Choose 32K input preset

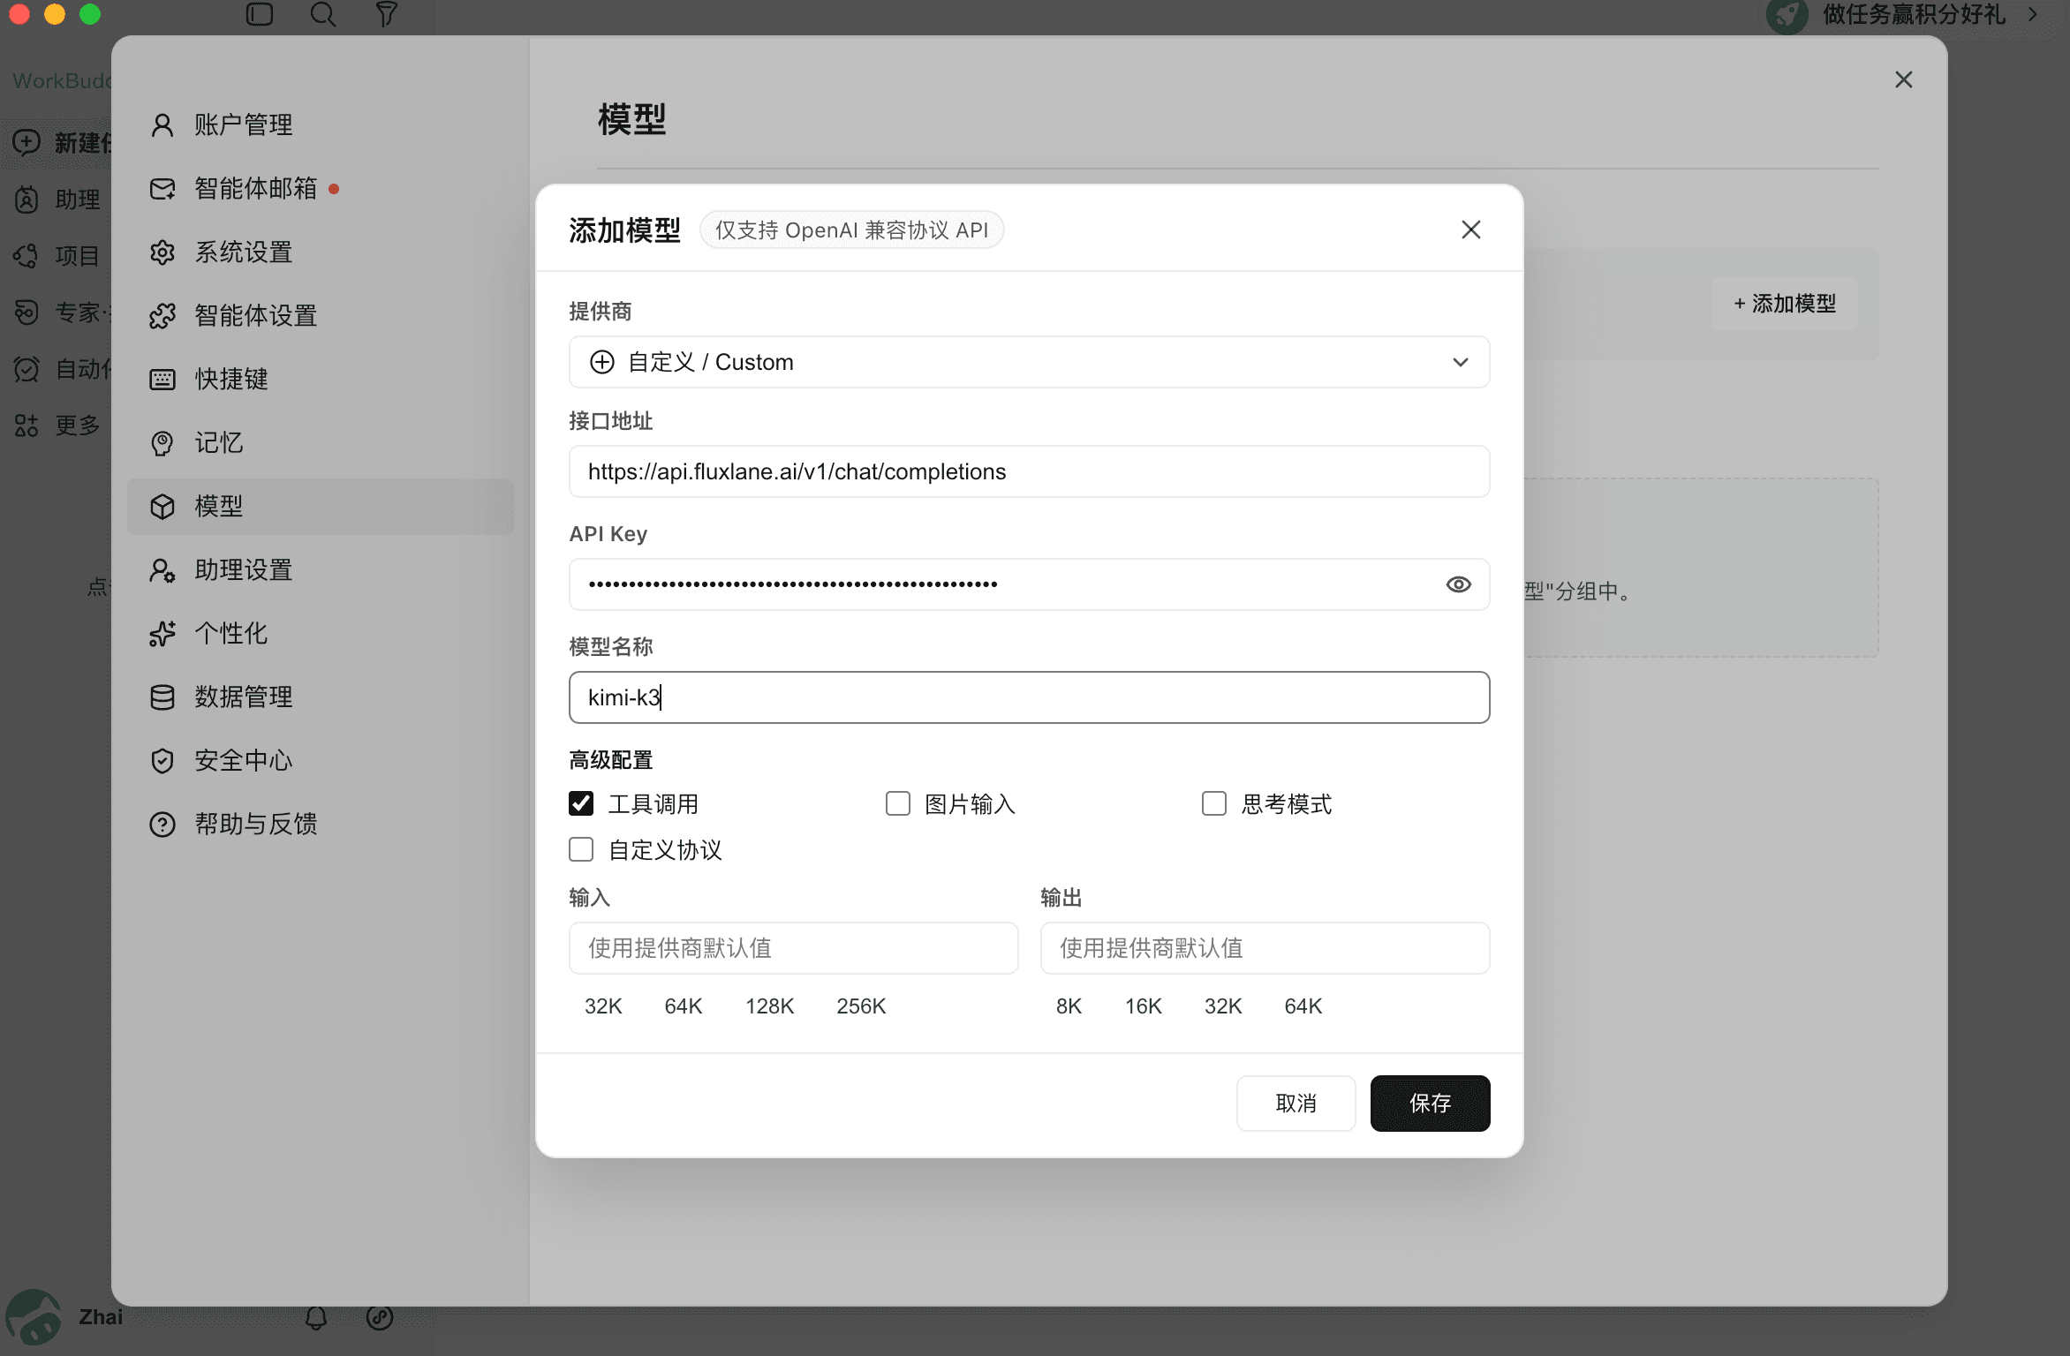click(x=603, y=1006)
